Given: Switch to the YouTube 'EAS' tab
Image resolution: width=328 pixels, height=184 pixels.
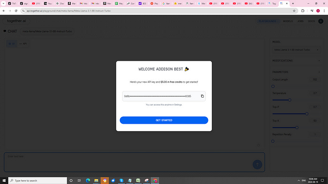Looking at the screenshot, I should [248, 4].
